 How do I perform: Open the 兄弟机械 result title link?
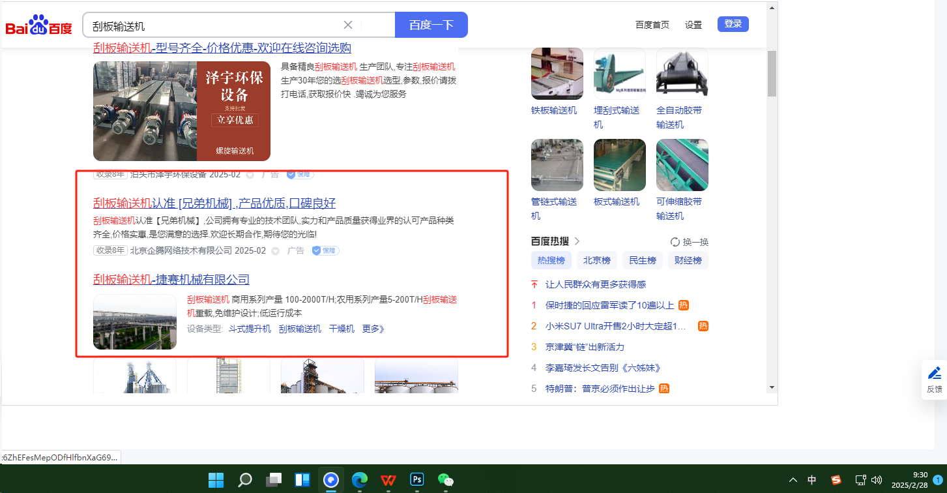pyautogui.click(x=214, y=203)
